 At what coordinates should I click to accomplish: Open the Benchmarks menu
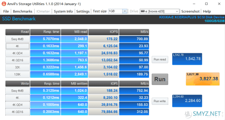click(22, 11)
